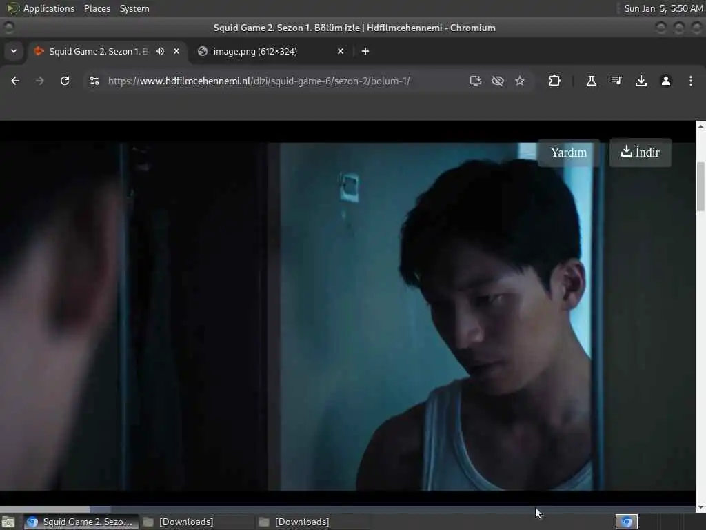The image size is (706, 530).
Task: Open the Chromium three-dot menu
Action: [691, 81]
